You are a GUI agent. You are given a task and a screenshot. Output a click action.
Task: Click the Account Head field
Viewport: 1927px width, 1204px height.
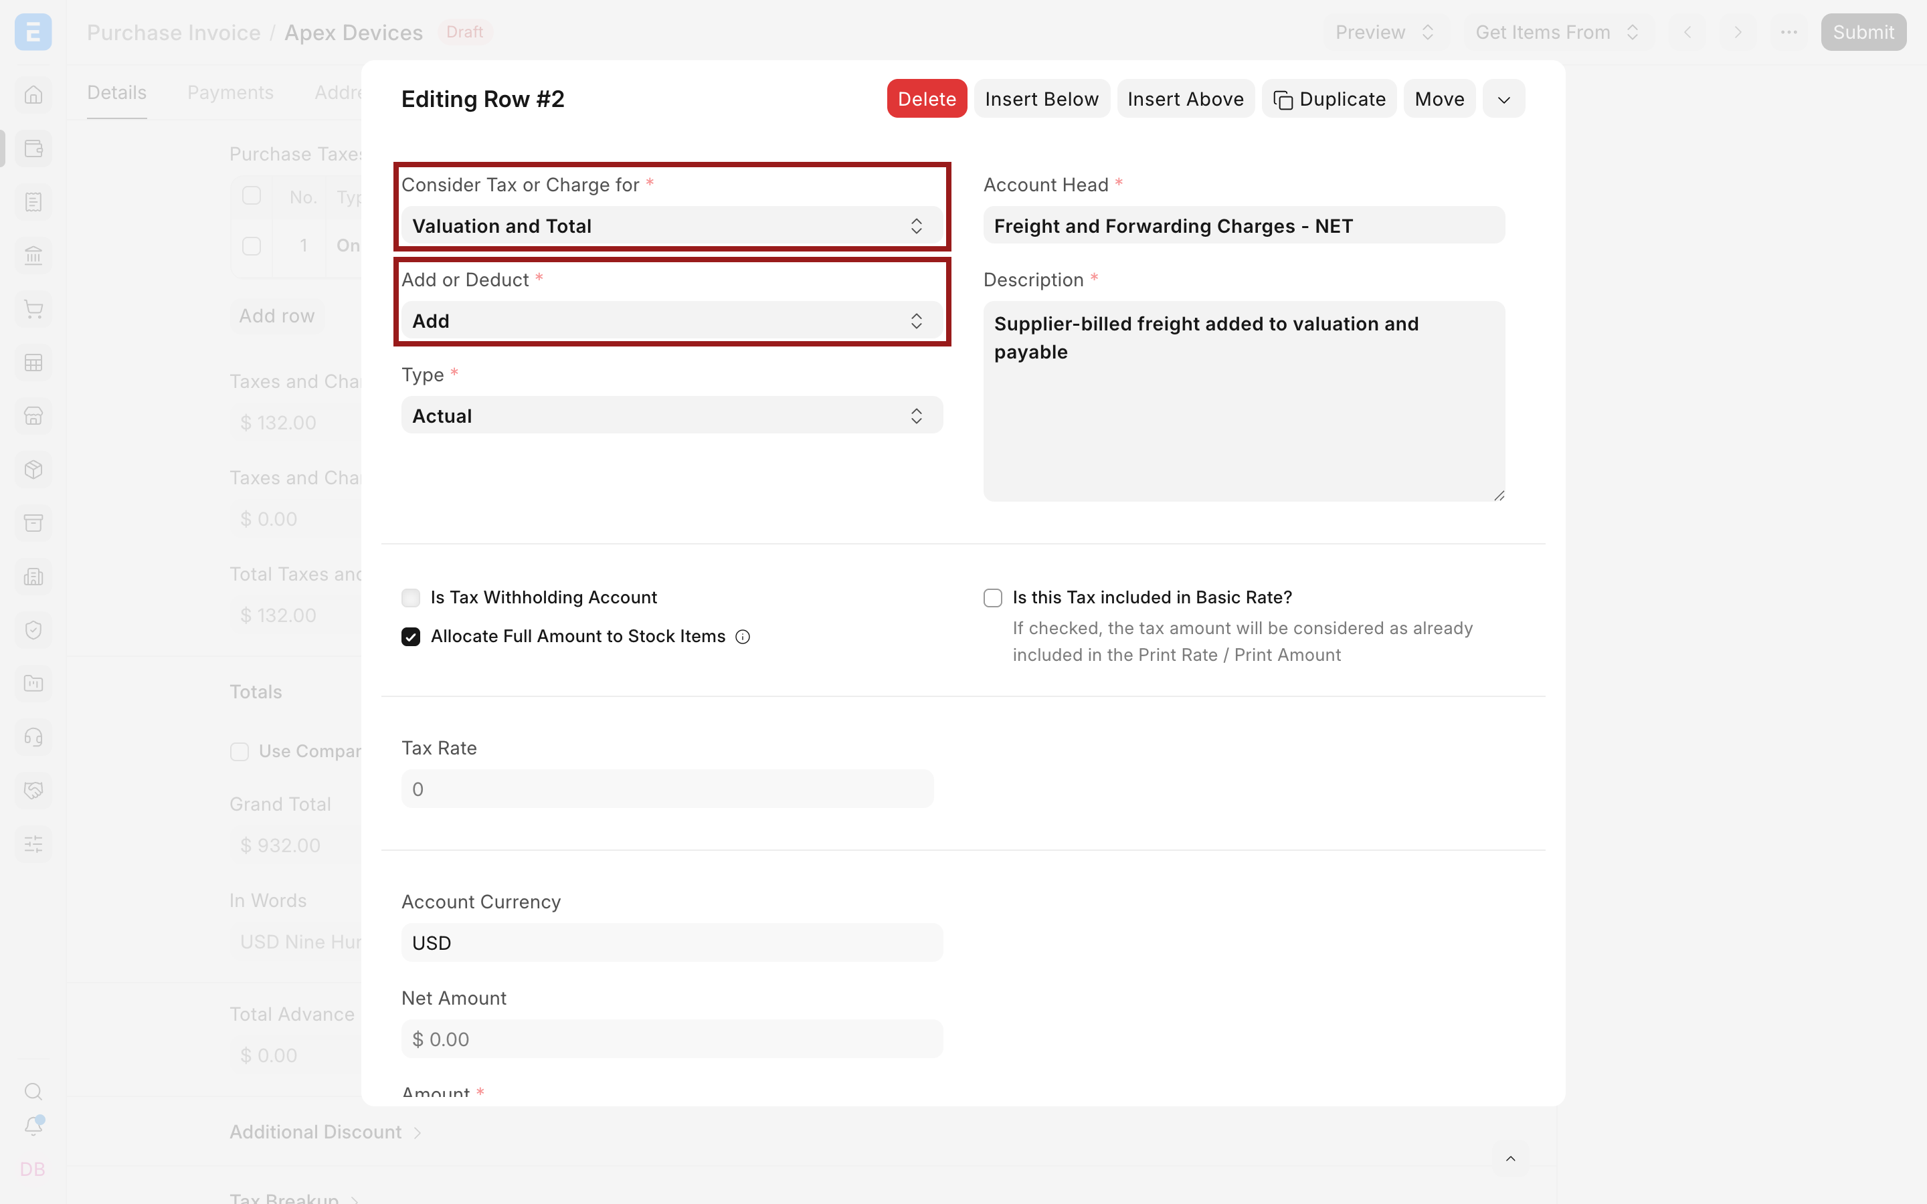click(1244, 226)
